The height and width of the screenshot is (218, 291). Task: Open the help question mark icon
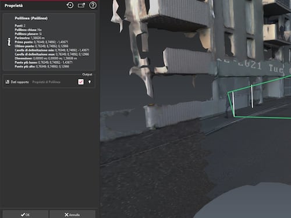[x=93, y=5]
